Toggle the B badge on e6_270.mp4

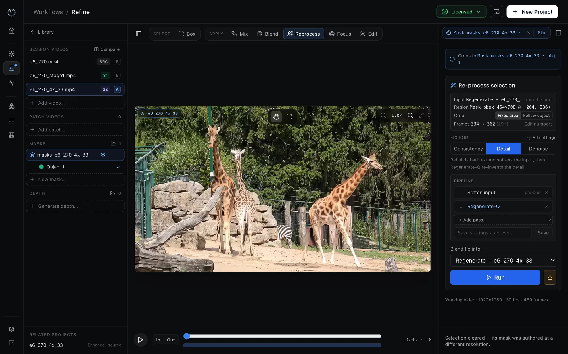tap(117, 62)
